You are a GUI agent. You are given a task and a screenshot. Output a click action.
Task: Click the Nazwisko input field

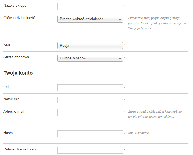point(90,100)
